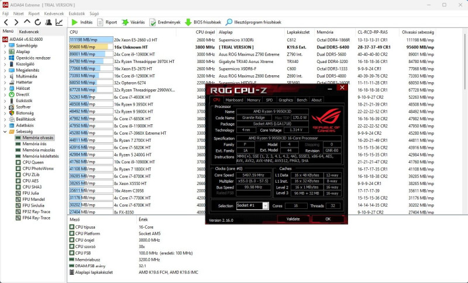Collapse the Sebesség tree node
This screenshot has width=468, height=283.
tap(5, 131)
